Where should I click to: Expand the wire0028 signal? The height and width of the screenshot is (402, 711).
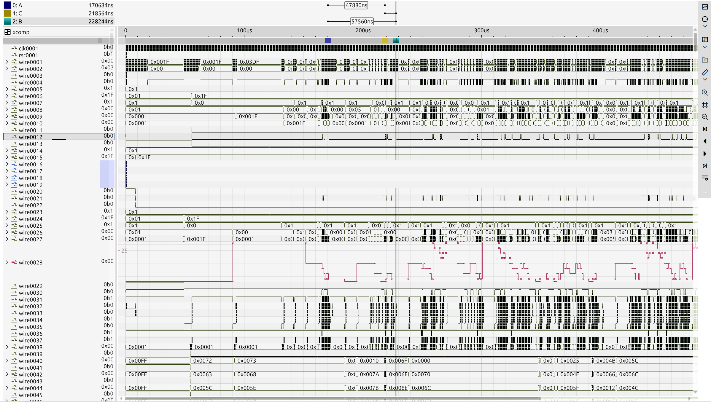tap(7, 262)
